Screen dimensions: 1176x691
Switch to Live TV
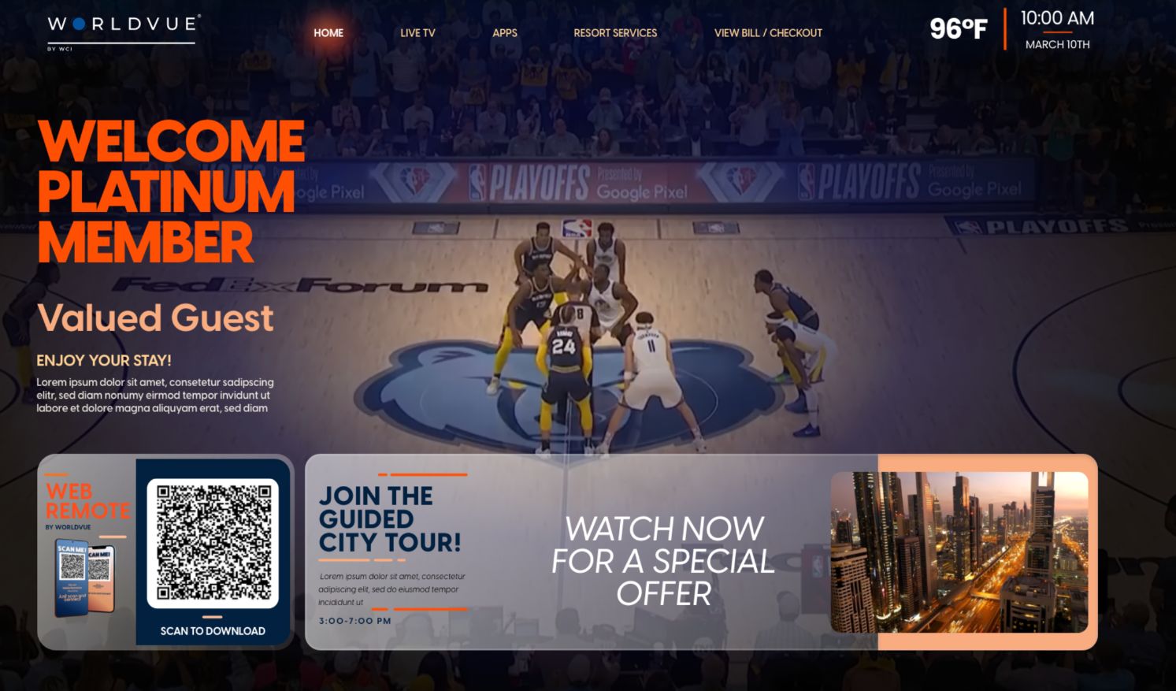417,33
